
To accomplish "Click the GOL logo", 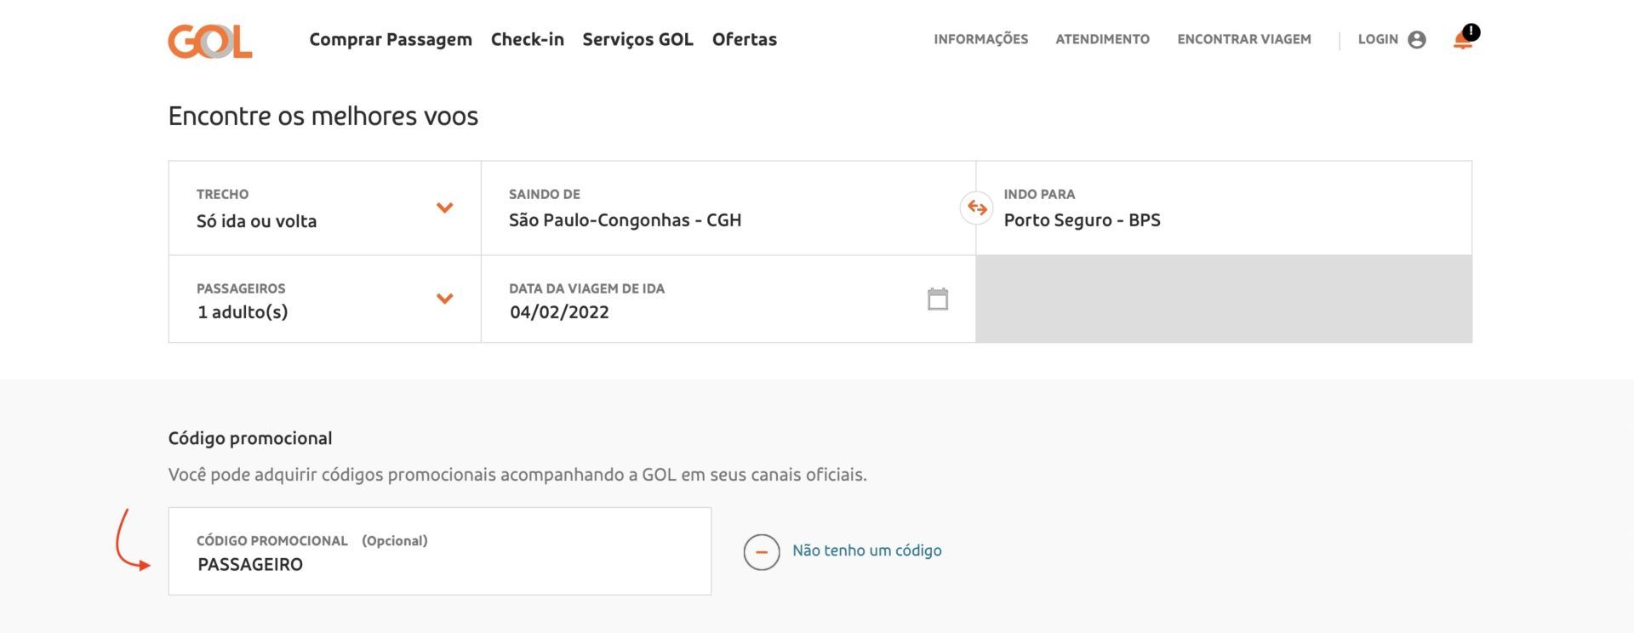I will pyautogui.click(x=210, y=41).
